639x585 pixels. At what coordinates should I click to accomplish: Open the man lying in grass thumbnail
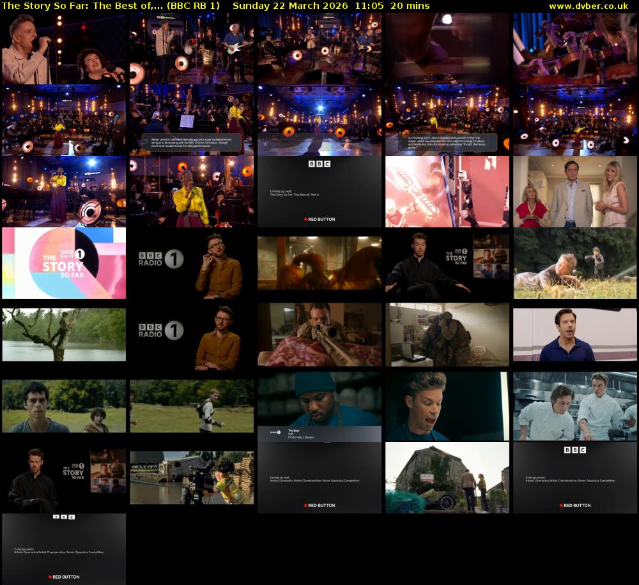pos(575,263)
